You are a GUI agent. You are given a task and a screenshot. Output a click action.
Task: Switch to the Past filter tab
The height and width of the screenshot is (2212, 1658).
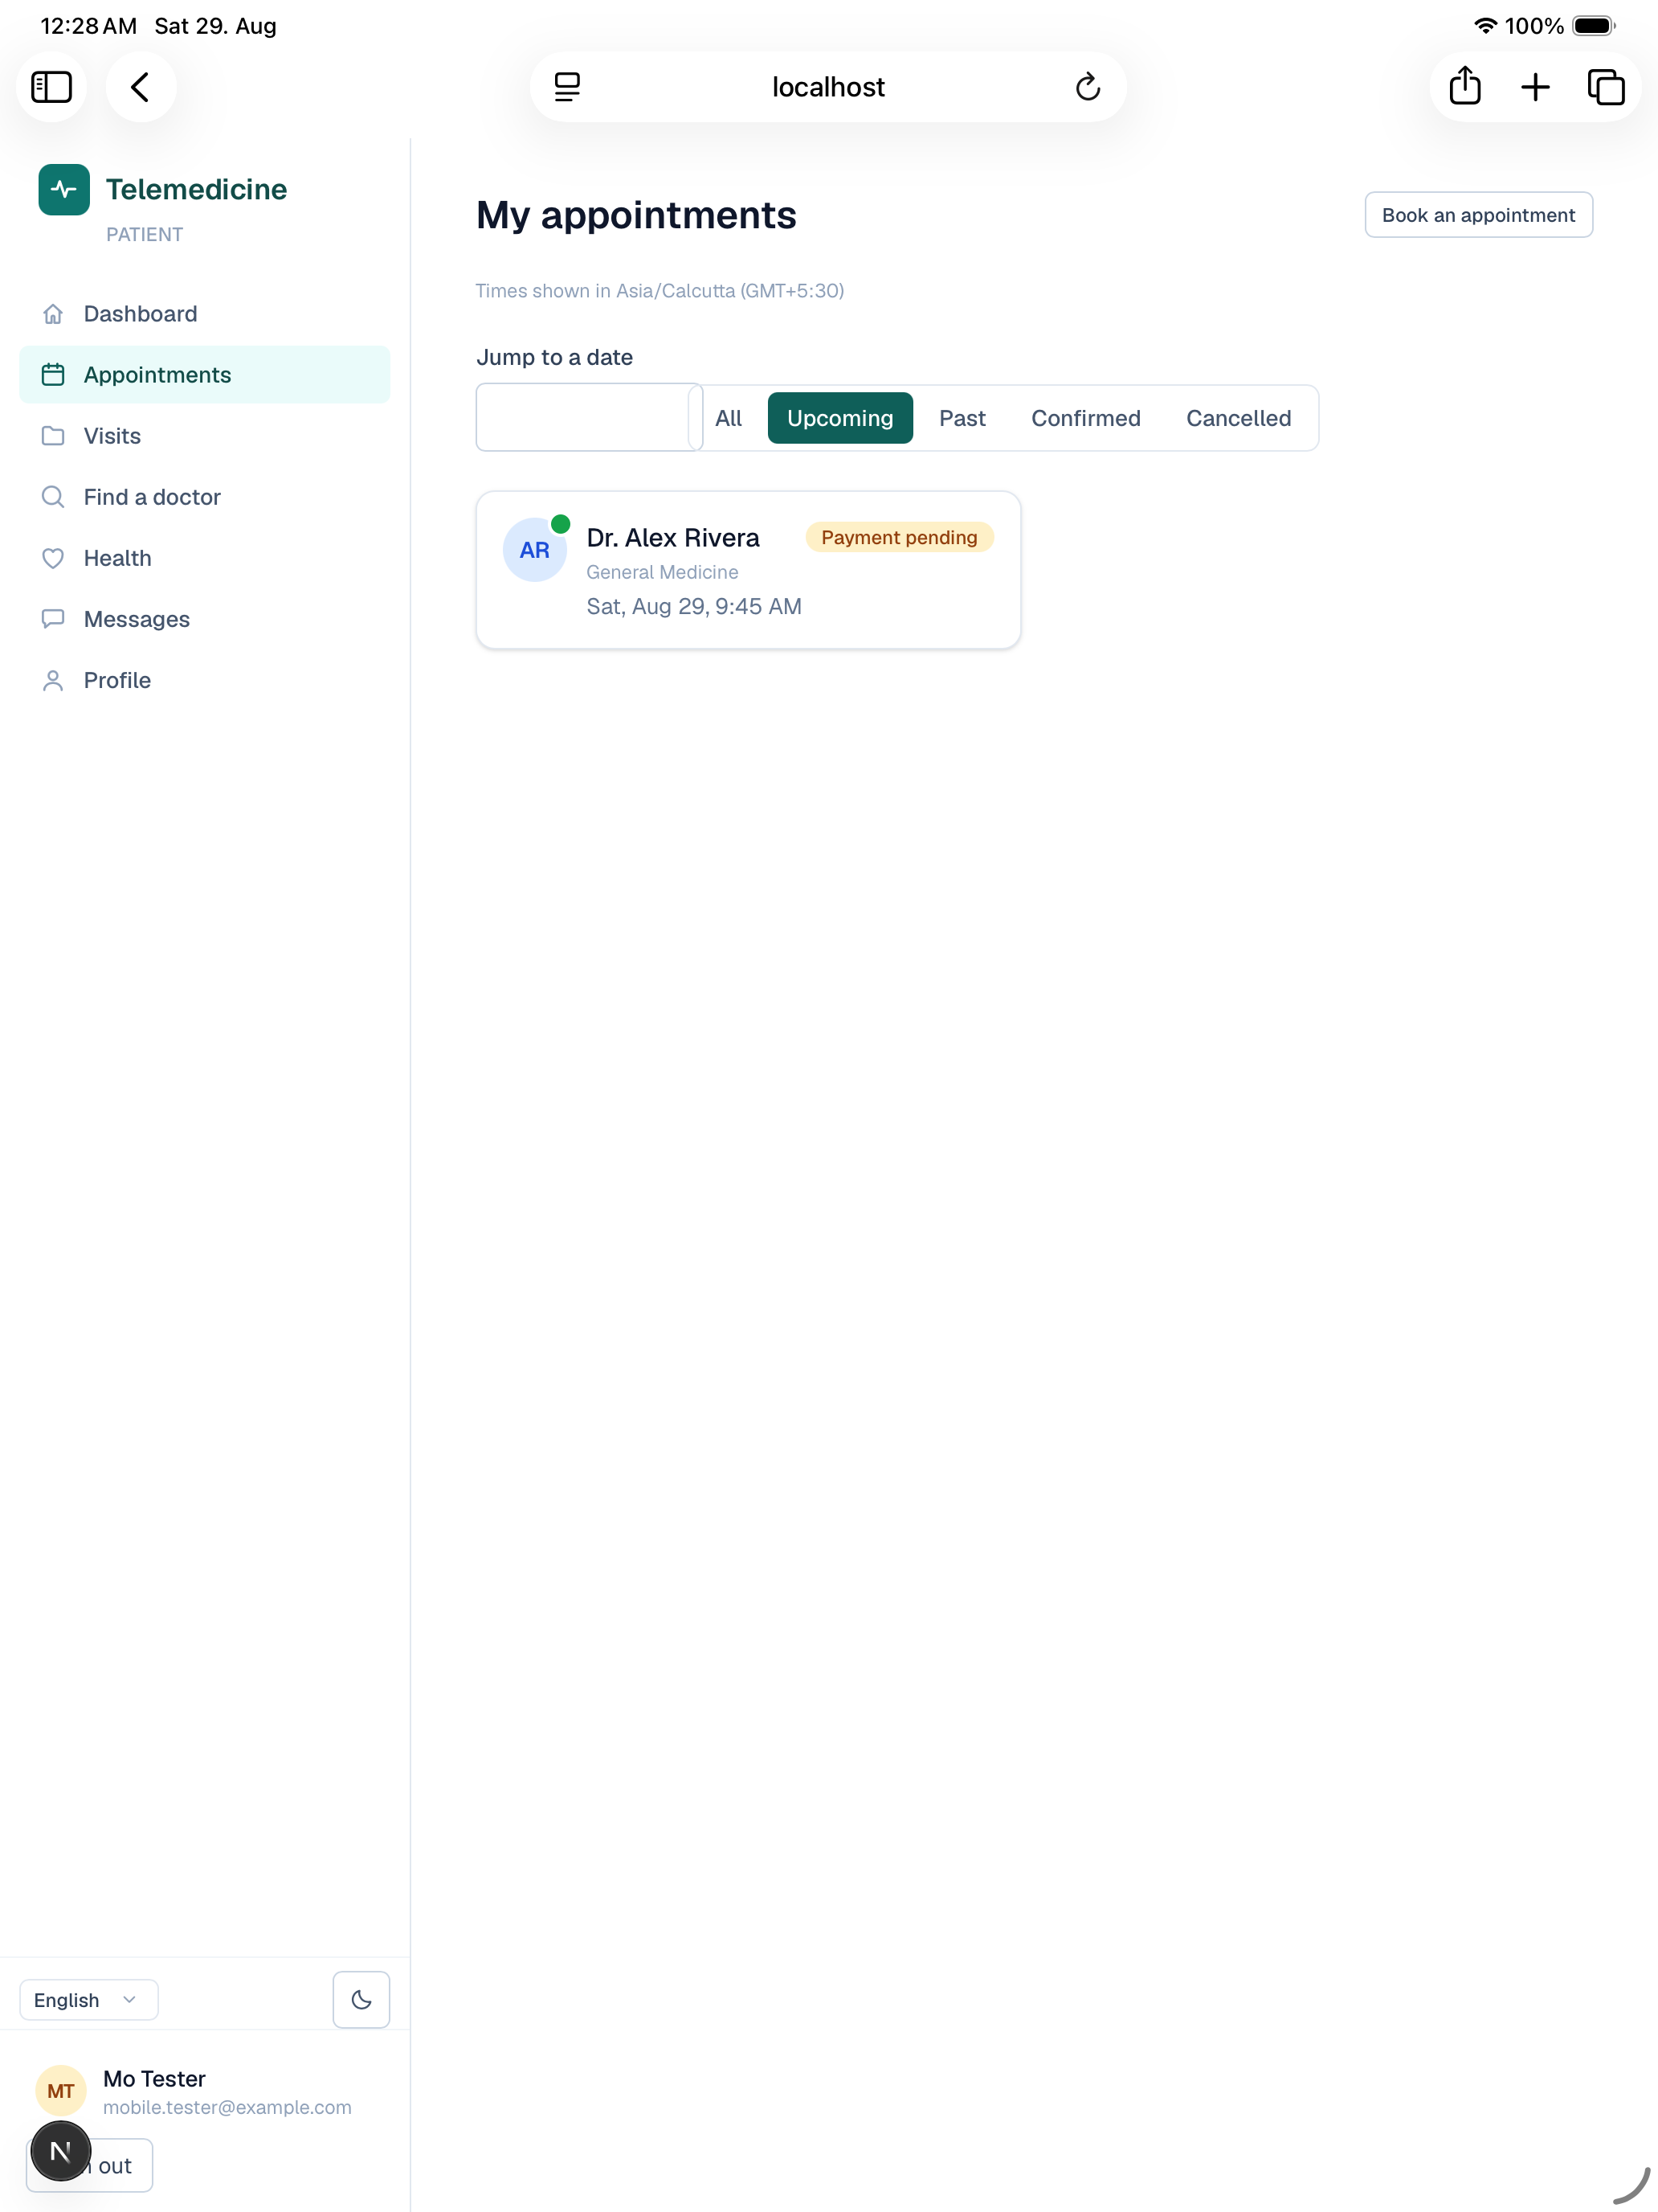tap(962, 418)
